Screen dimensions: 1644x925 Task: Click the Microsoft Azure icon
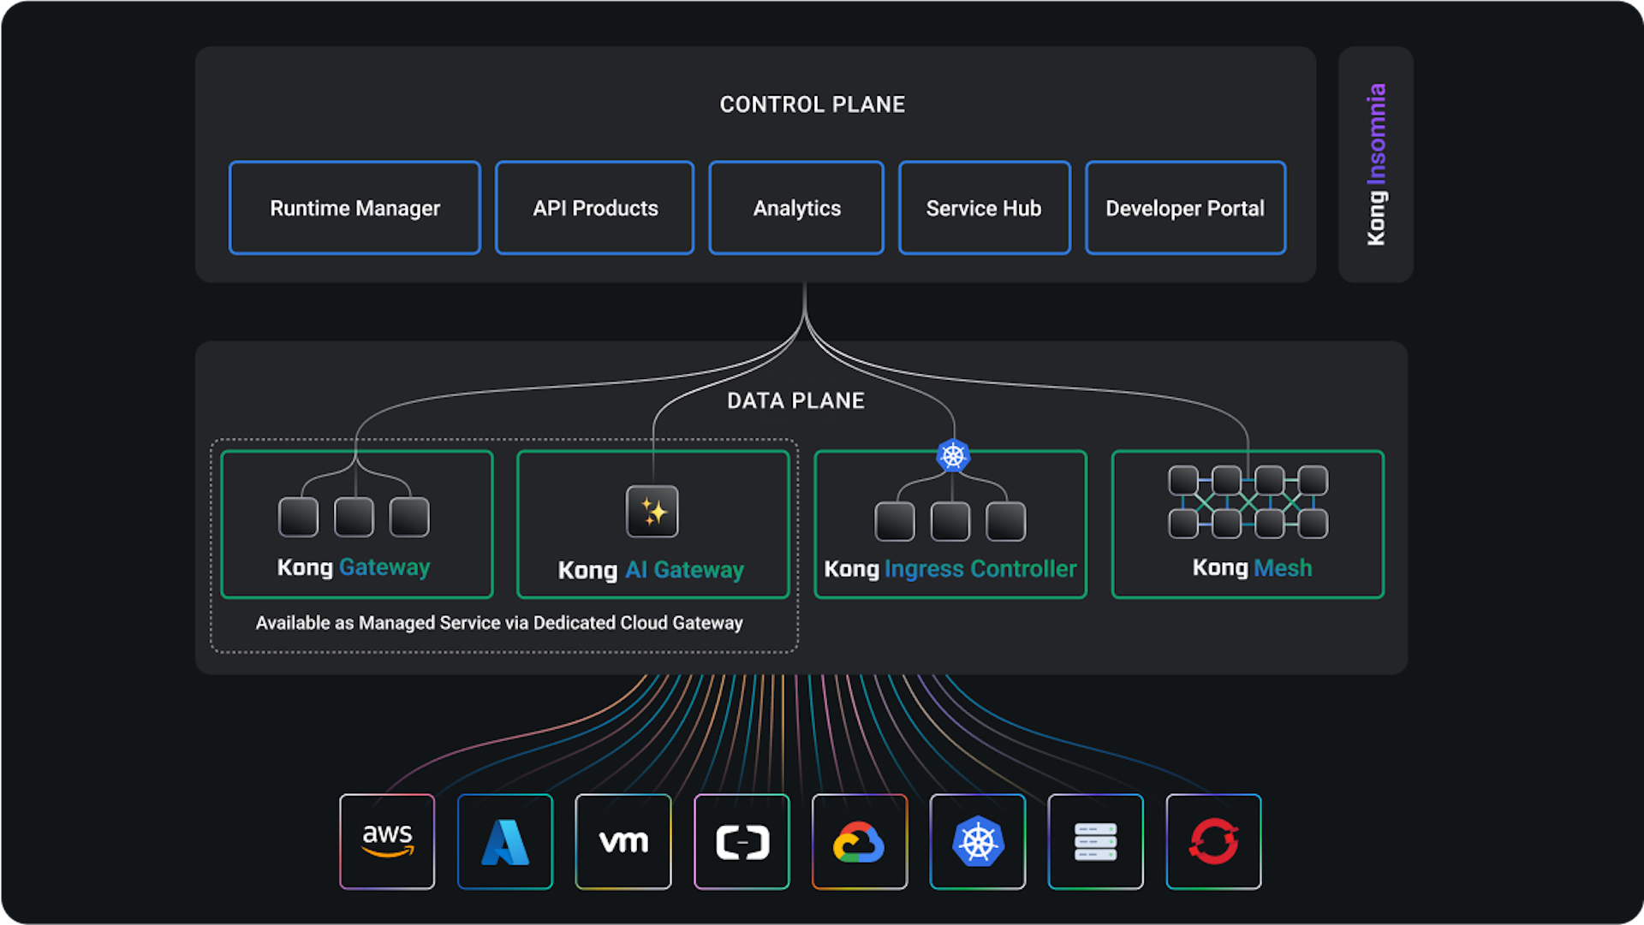[x=505, y=841]
